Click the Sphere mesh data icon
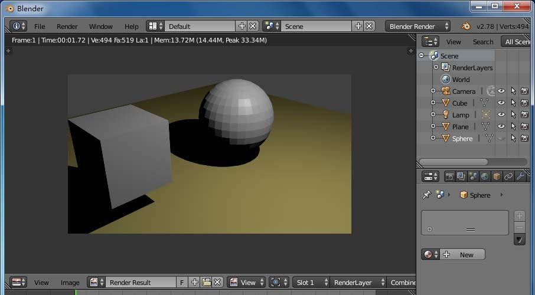This screenshot has height=295, width=535. tap(490, 138)
